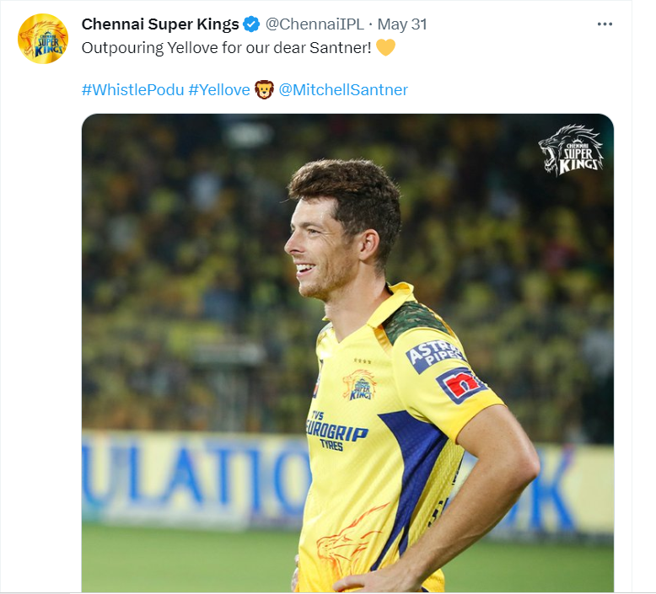Open the @ChennaiIPL handle link

point(315,24)
